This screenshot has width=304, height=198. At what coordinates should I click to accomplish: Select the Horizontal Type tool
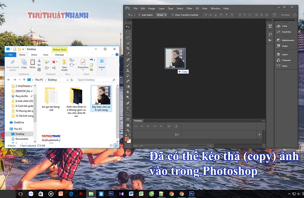(x=128, y=108)
